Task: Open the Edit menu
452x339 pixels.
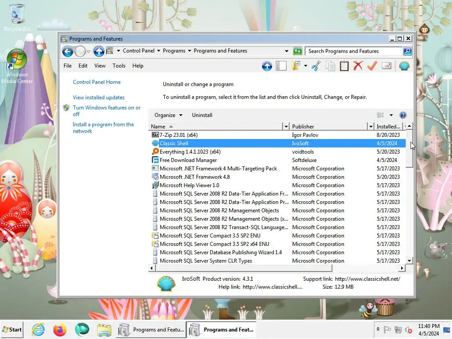Action: (x=83, y=66)
